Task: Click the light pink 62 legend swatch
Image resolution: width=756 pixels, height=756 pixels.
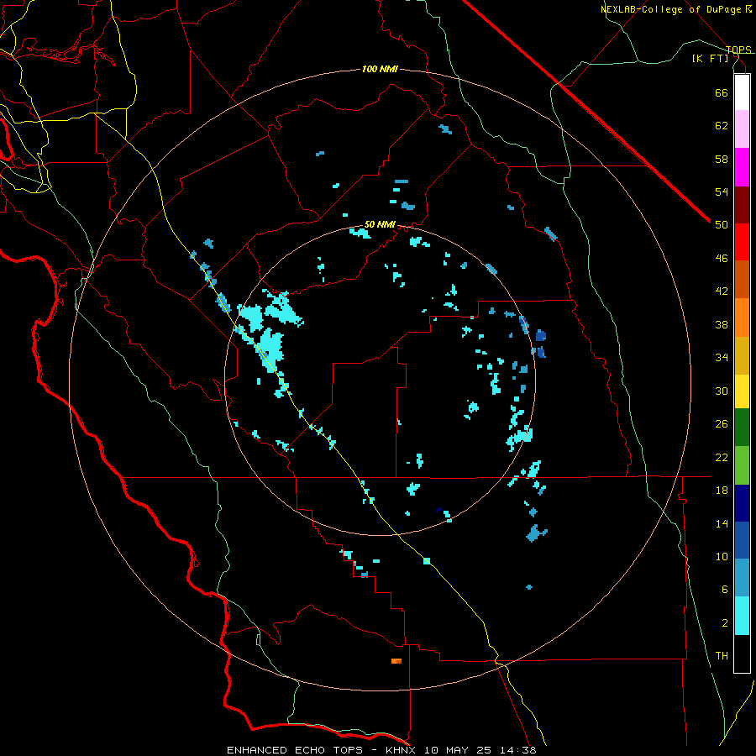Action: click(x=742, y=129)
